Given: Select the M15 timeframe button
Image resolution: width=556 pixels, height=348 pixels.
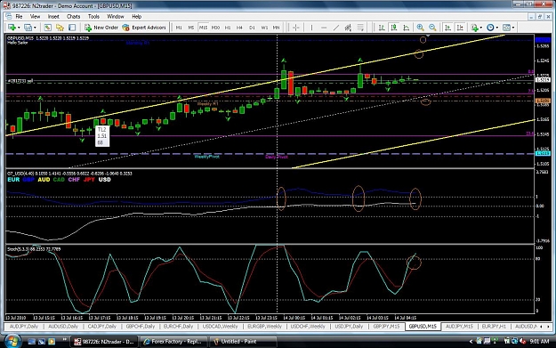Looking at the screenshot, I should coord(203,28).
